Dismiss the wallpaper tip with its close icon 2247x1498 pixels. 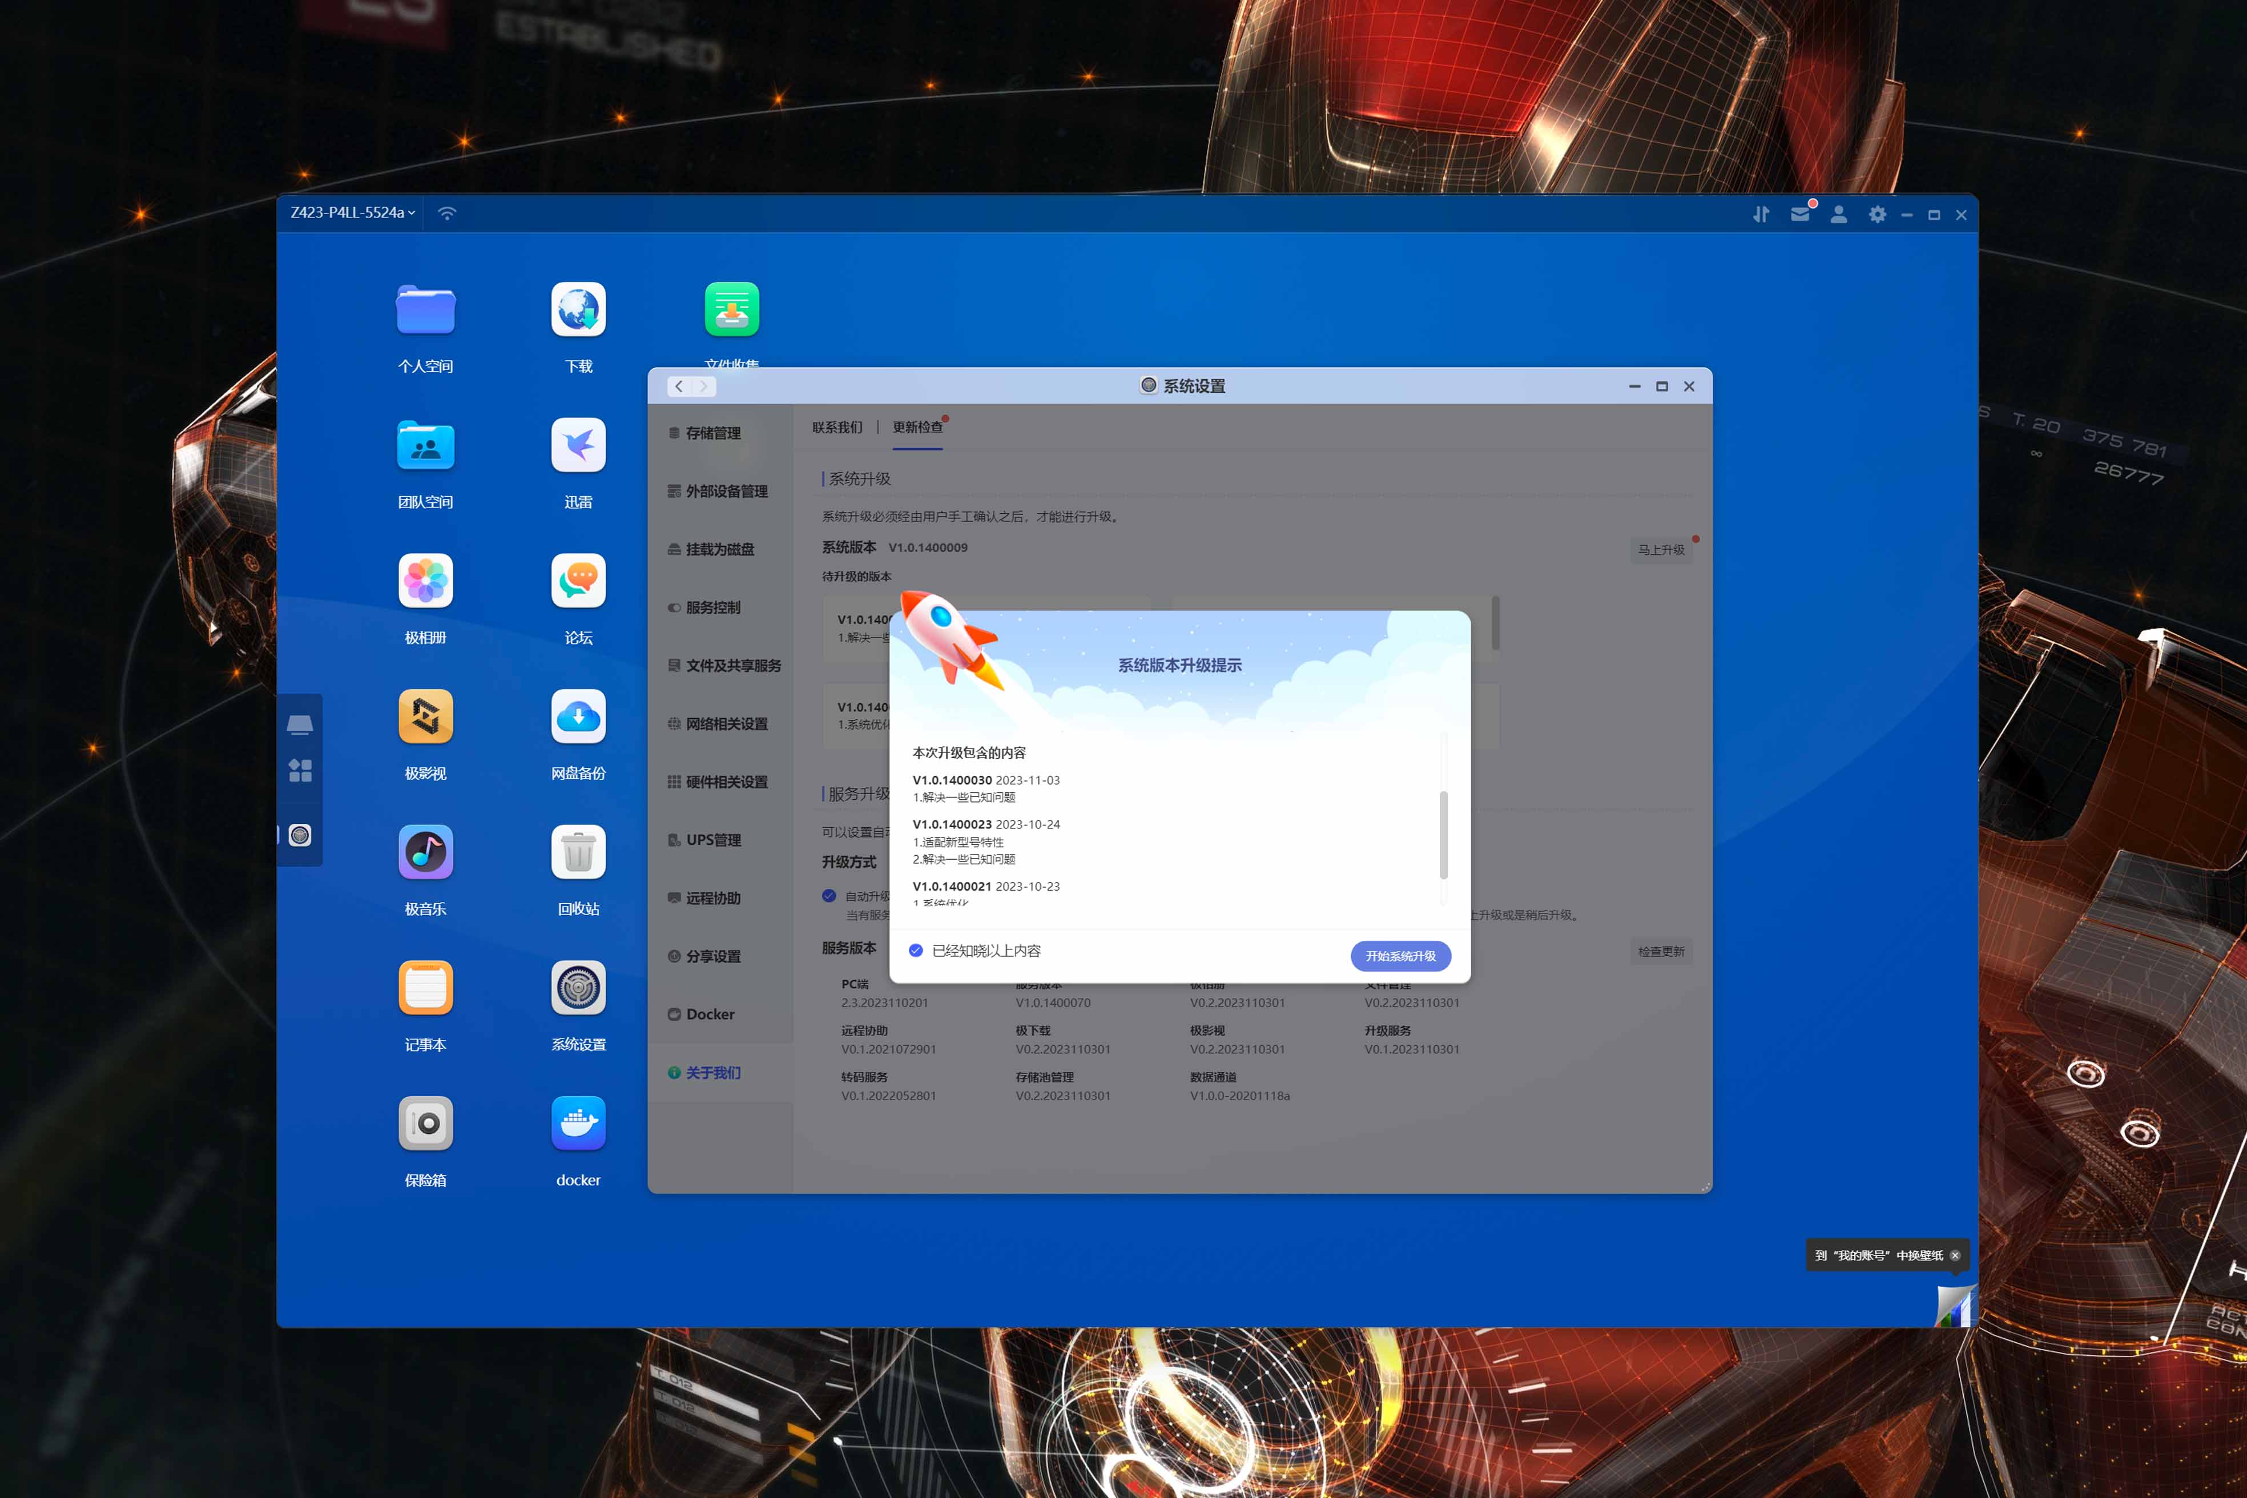tap(1955, 1255)
